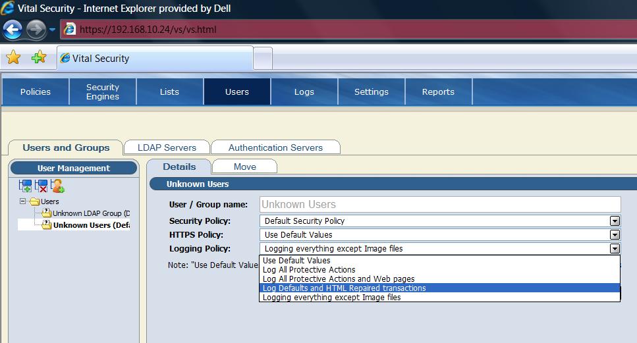The width and height of the screenshot is (637, 343).
Task: Select Log All Protective Actions option
Action: [x=308, y=270]
